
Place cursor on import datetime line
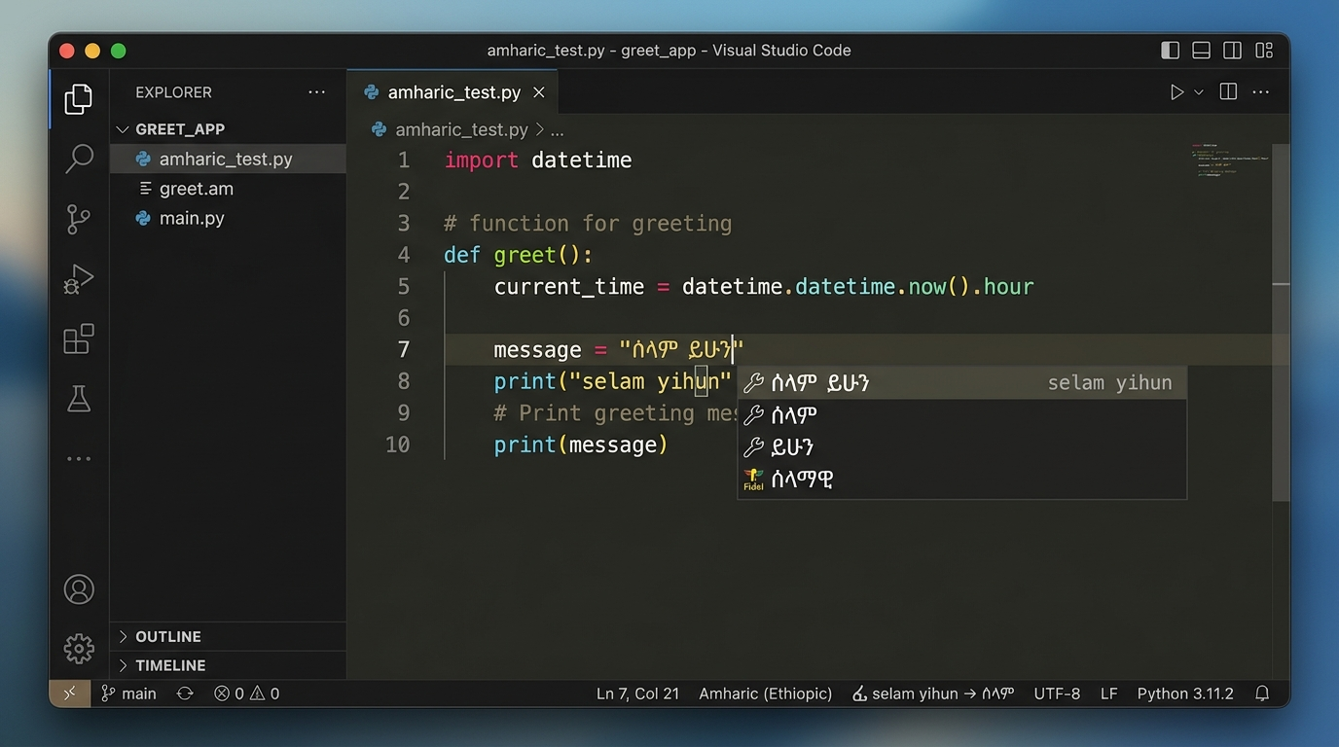538,160
